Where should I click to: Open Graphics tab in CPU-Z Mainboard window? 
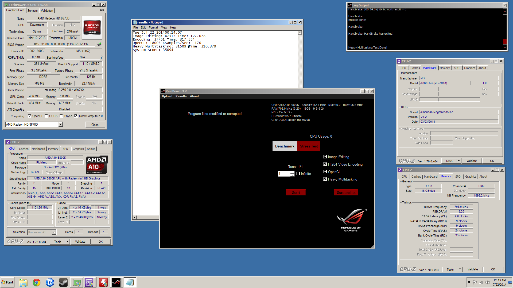pyautogui.click(x=470, y=68)
